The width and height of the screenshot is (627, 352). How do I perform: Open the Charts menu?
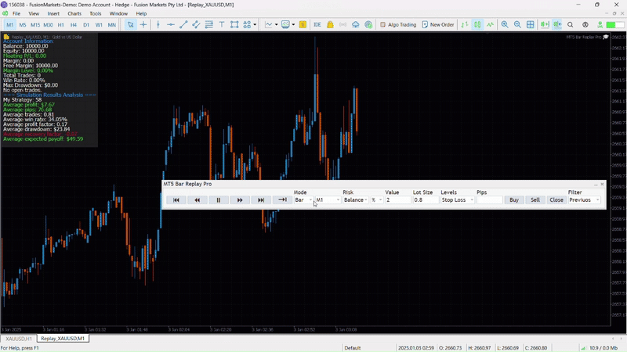(x=74, y=13)
